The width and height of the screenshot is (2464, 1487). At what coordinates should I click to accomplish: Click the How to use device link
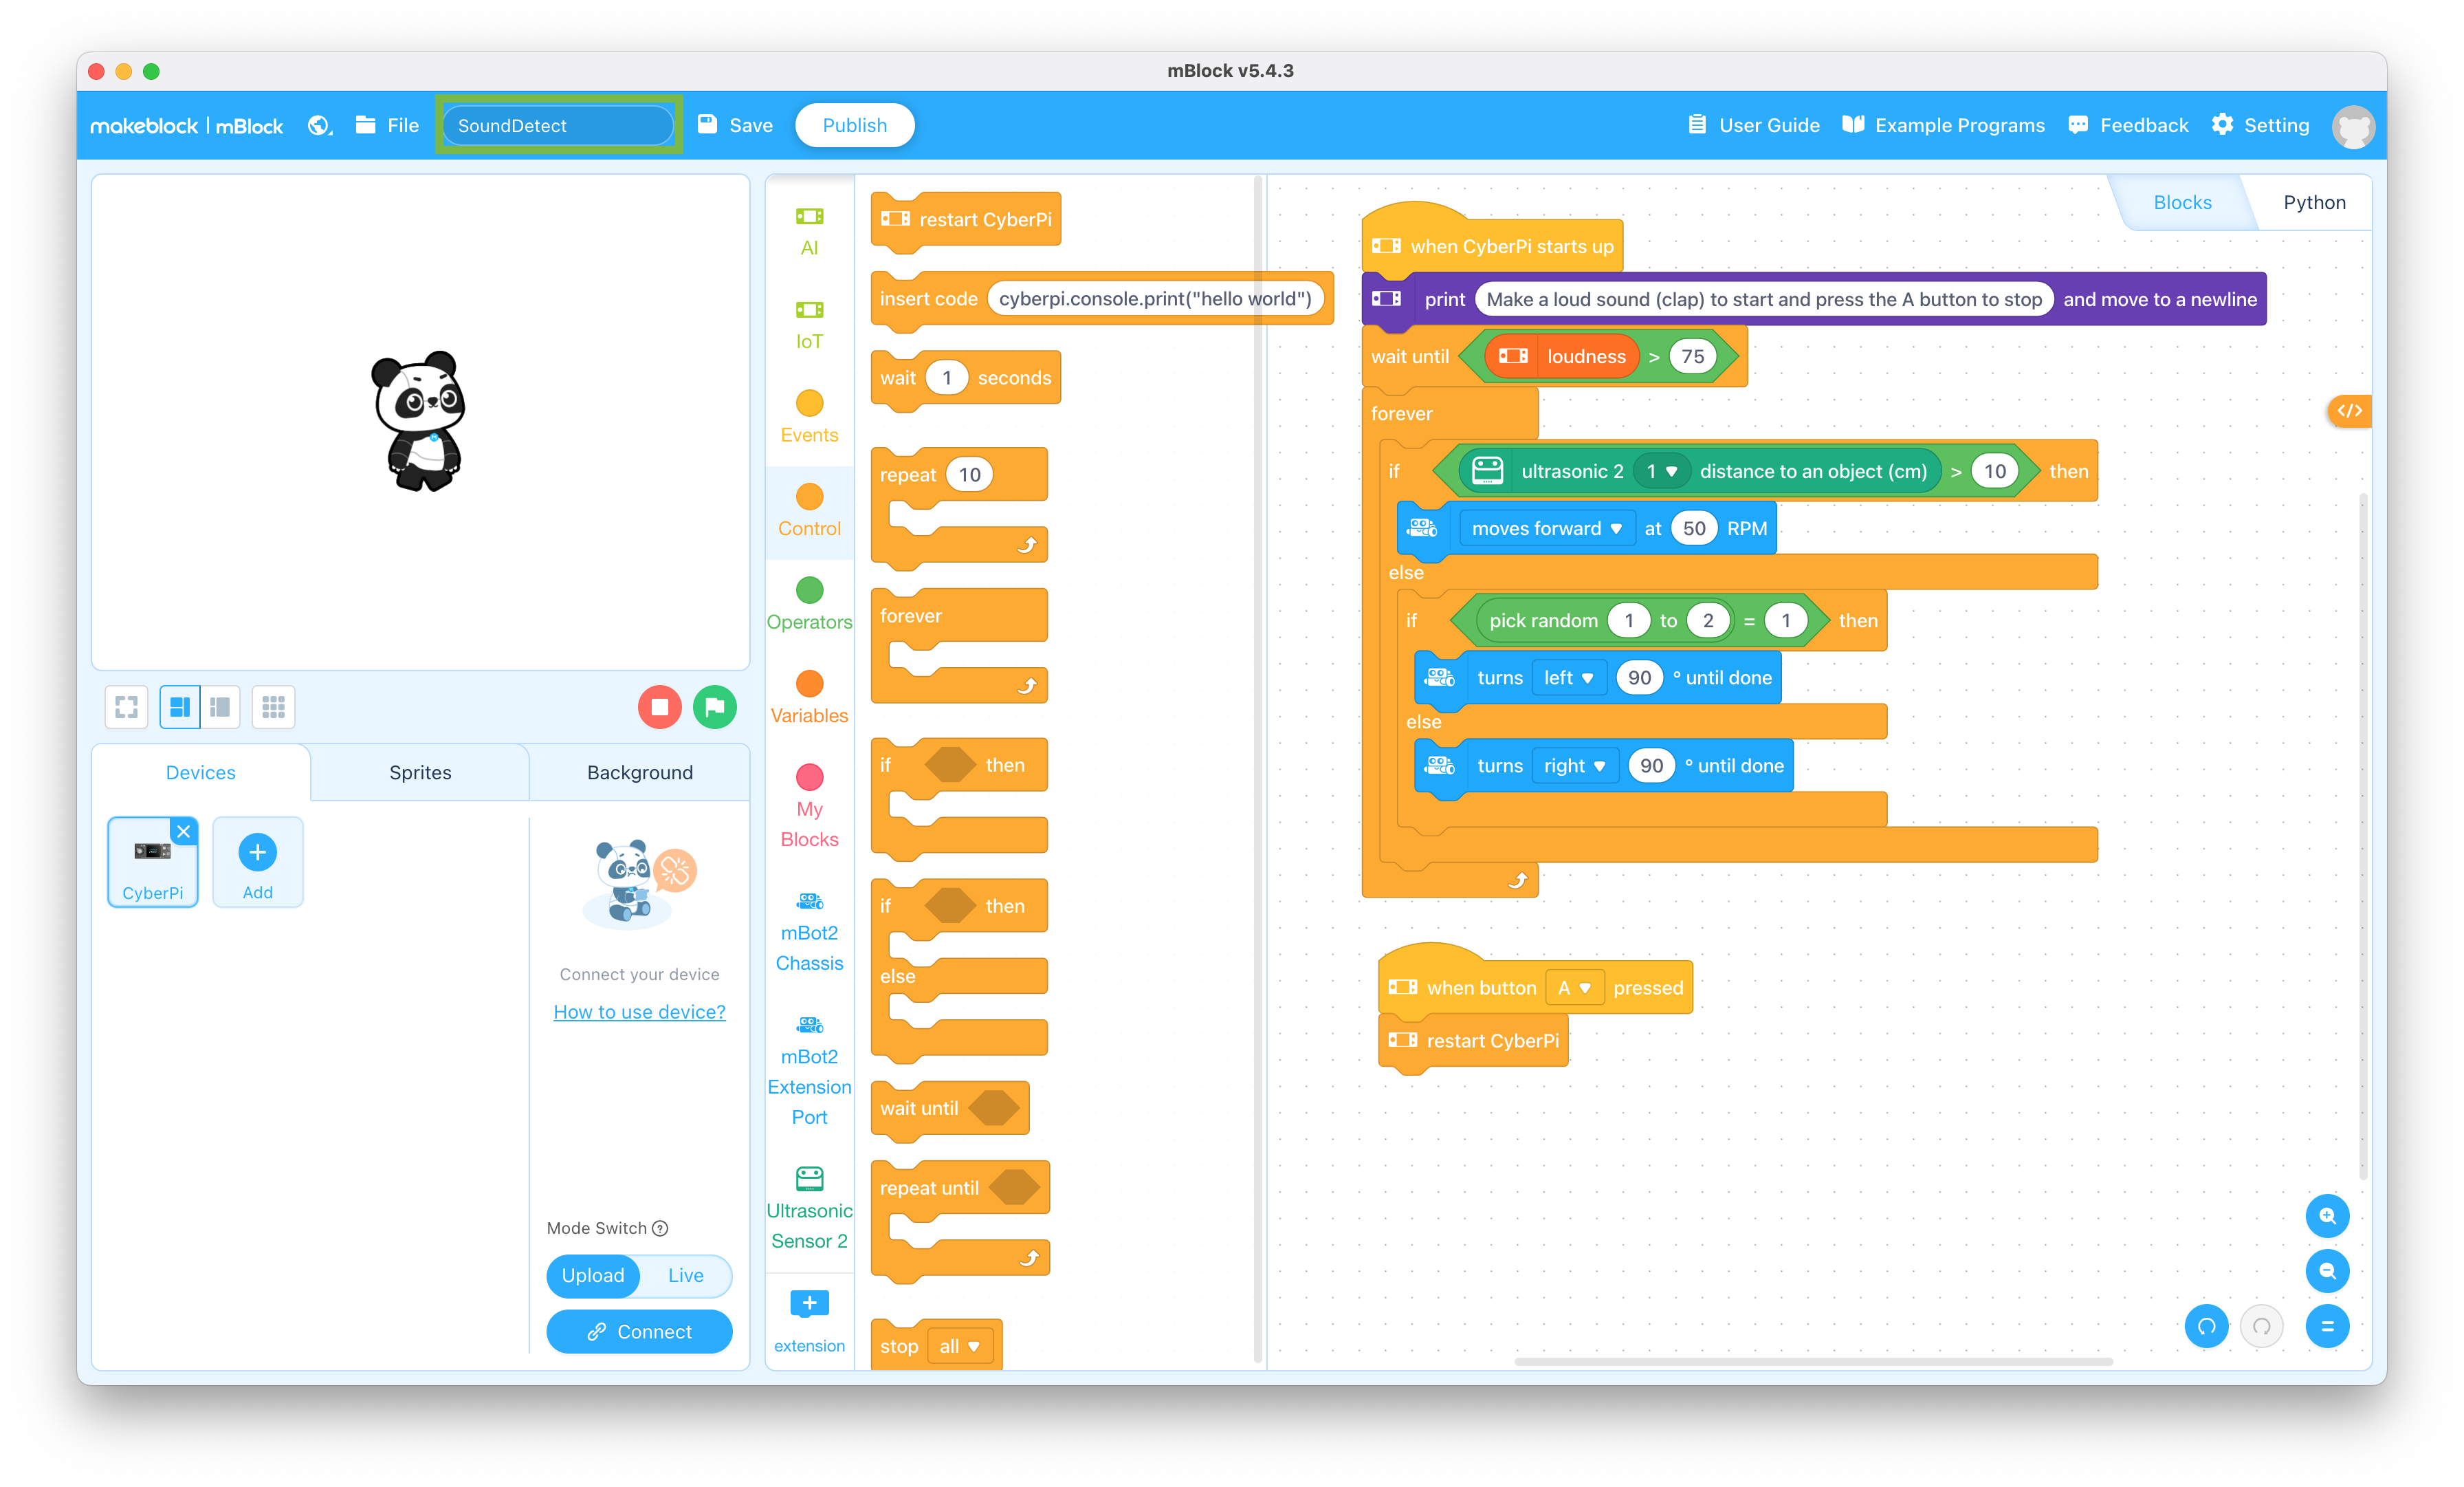pos(637,1010)
